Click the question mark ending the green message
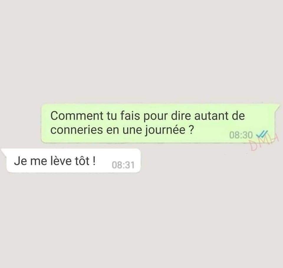The width and height of the screenshot is (283, 268). tap(191, 130)
